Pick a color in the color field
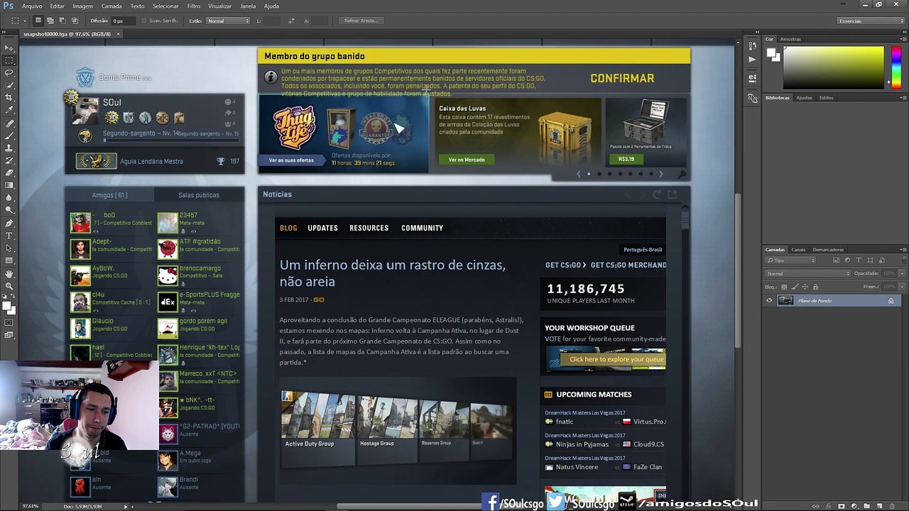The width and height of the screenshot is (909, 511). [x=834, y=67]
